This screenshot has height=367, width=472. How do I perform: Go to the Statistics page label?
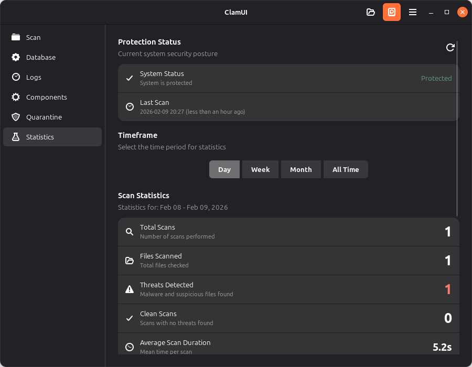[40, 137]
